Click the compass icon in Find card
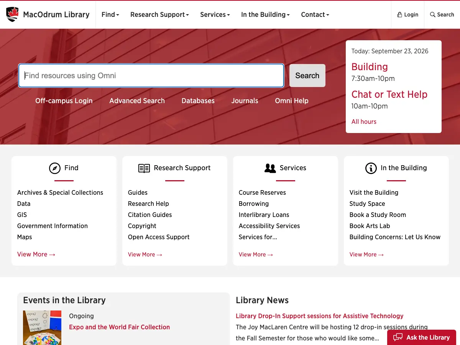The height and width of the screenshot is (345, 460). tap(55, 168)
